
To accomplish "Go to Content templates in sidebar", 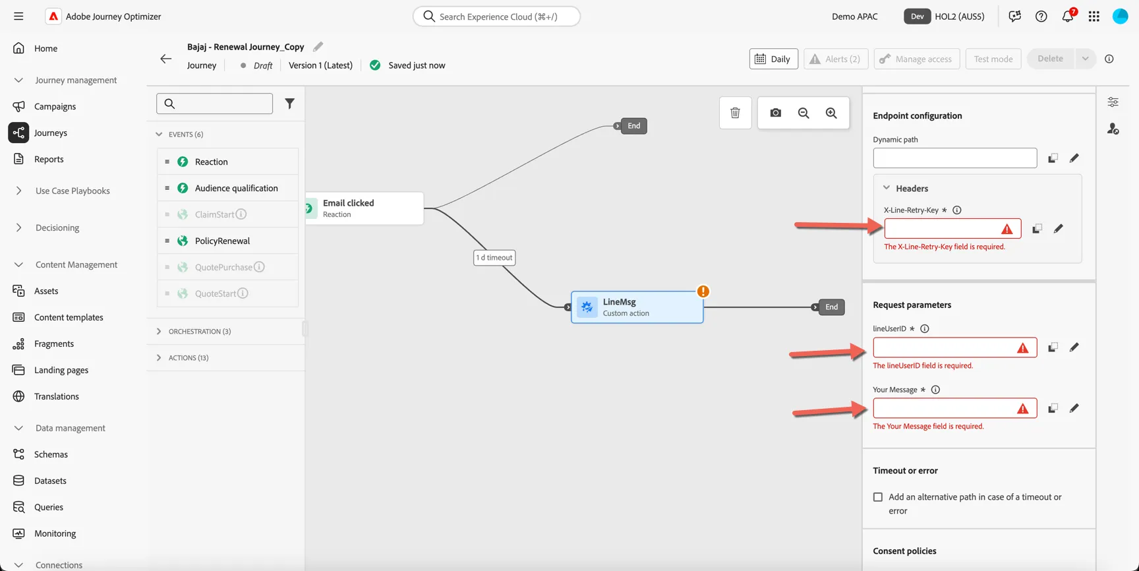I will (x=69, y=317).
